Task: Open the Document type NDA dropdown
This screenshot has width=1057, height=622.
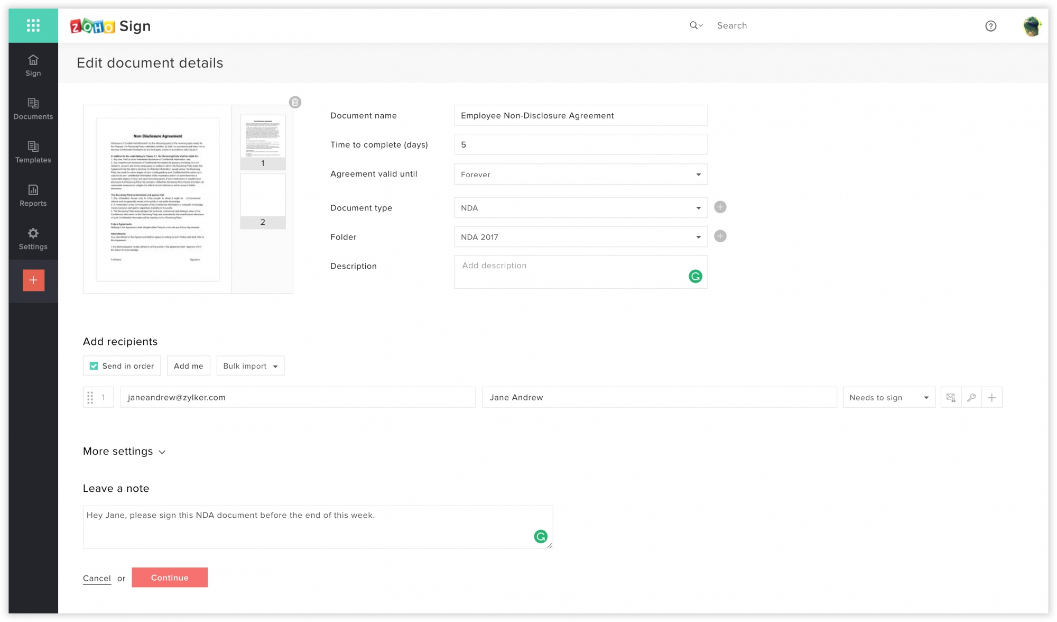Action: click(x=581, y=208)
